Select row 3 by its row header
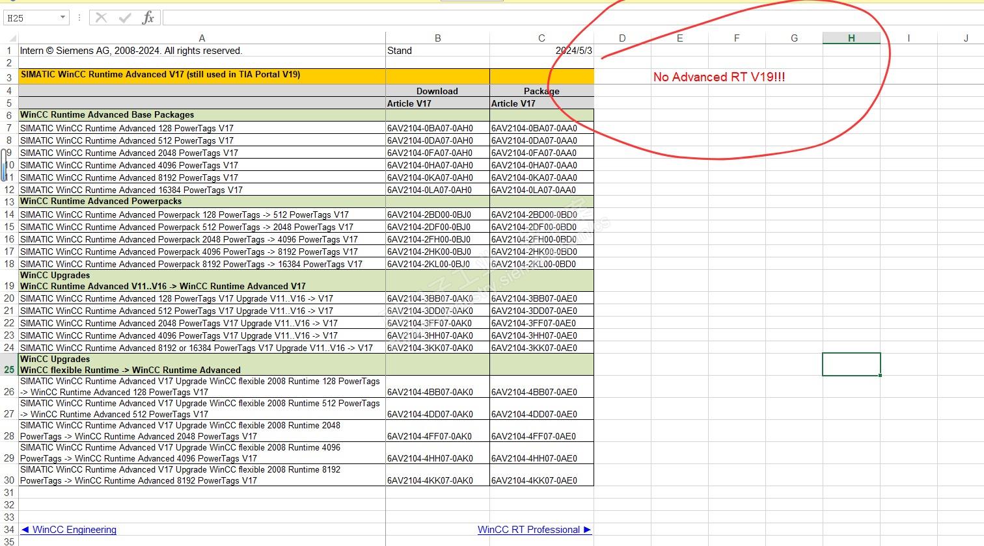 click(9, 77)
